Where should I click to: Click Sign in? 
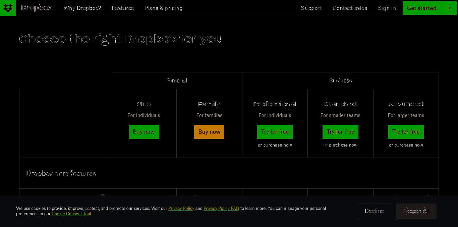pos(387,8)
